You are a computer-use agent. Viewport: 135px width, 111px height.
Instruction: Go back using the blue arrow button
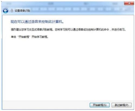(5, 11)
